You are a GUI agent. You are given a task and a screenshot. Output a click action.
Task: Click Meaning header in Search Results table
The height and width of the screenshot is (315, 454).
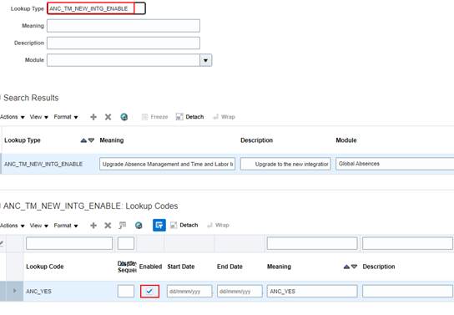point(112,140)
